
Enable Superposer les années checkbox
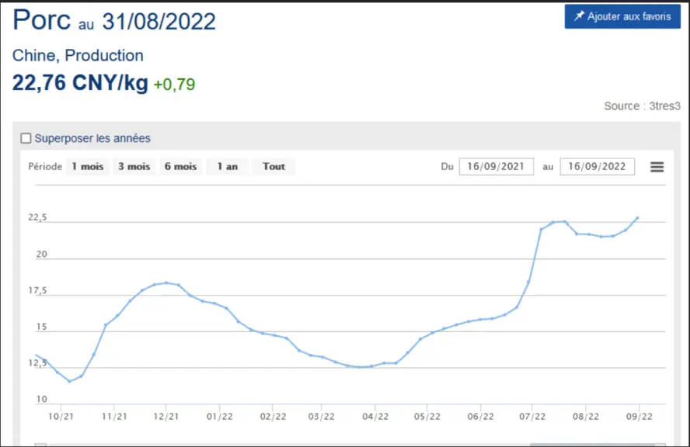click(x=26, y=138)
